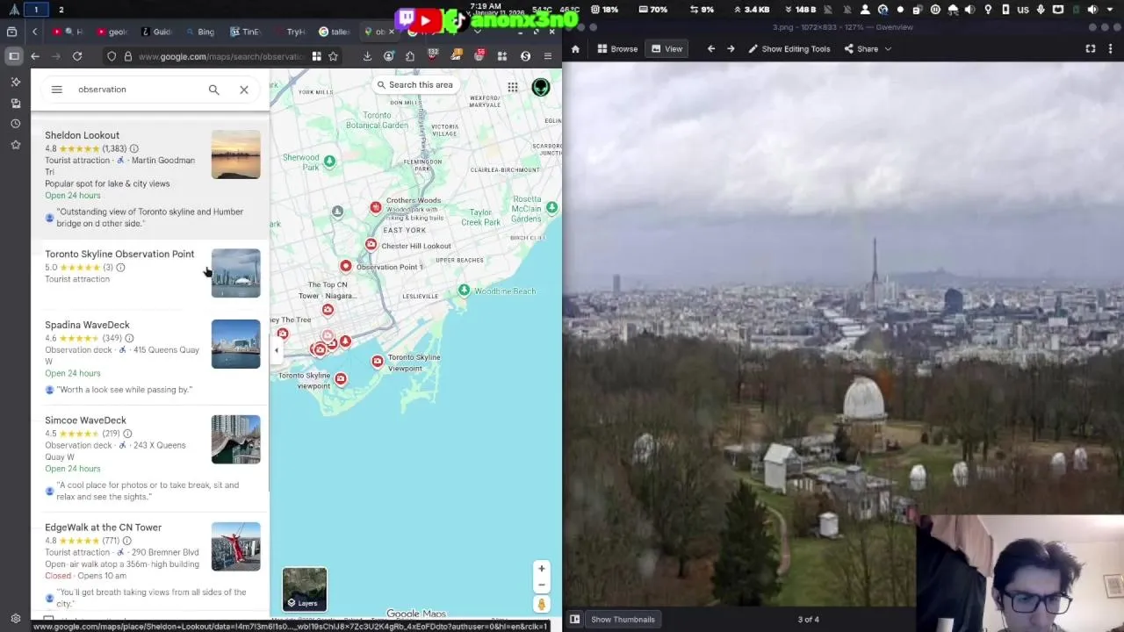Click Sherwood Park green map marker

pos(329,162)
